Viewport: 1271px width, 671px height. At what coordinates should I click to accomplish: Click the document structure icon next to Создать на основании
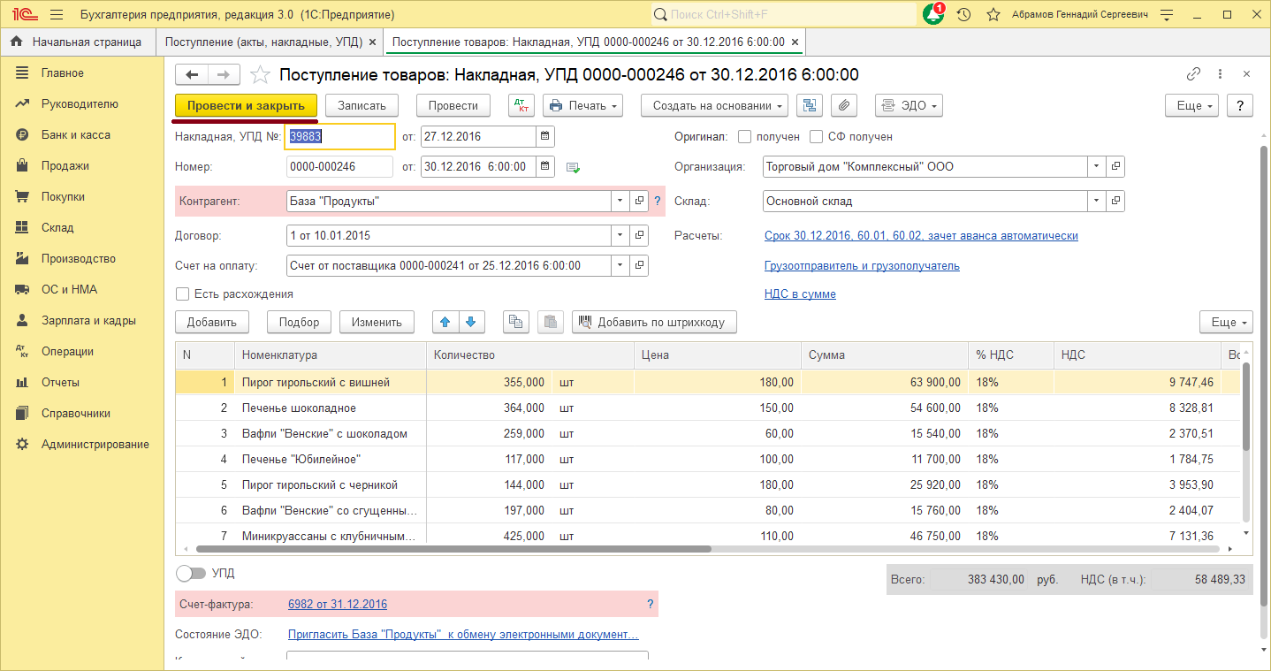click(809, 105)
